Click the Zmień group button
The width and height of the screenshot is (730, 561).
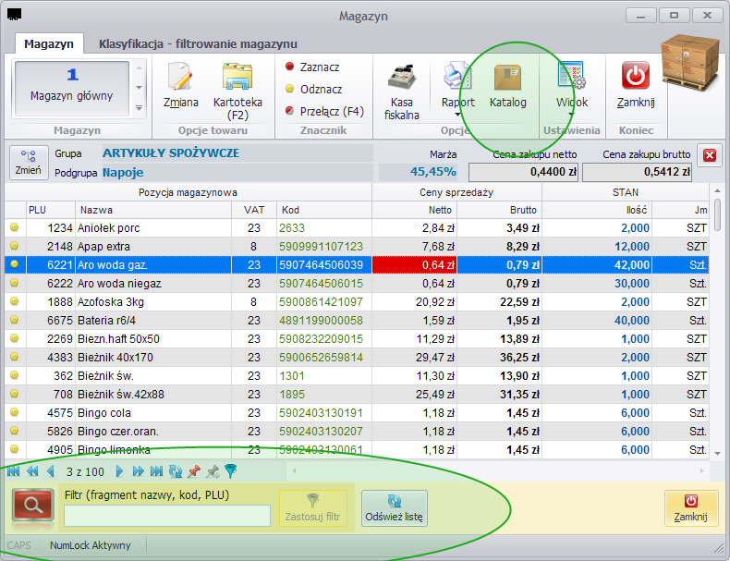pos(29,163)
